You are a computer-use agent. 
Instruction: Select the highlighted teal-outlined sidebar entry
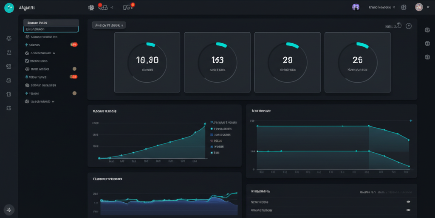[x=51, y=29]
